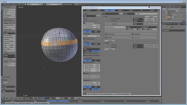This screenshot has height=105, width=187.
Task: Click the 3D viewport editor type icon
Action: click(x=3, y=98)
